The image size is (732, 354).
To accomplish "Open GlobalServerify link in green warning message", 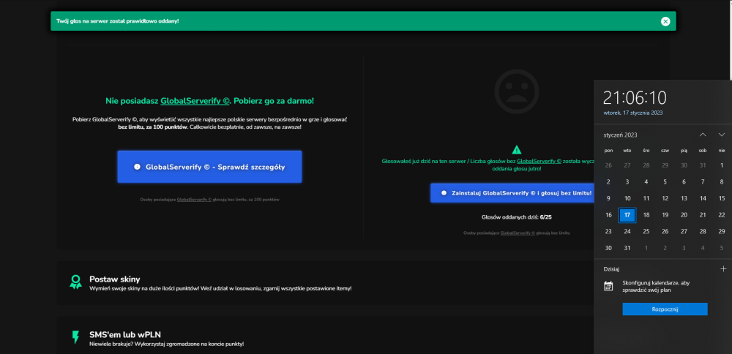I will 539,161.
